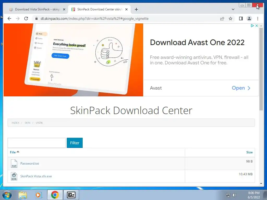The image size is (267, 200).
Task: Go to the SKIN breadcrumb
Action: [27, 123]
